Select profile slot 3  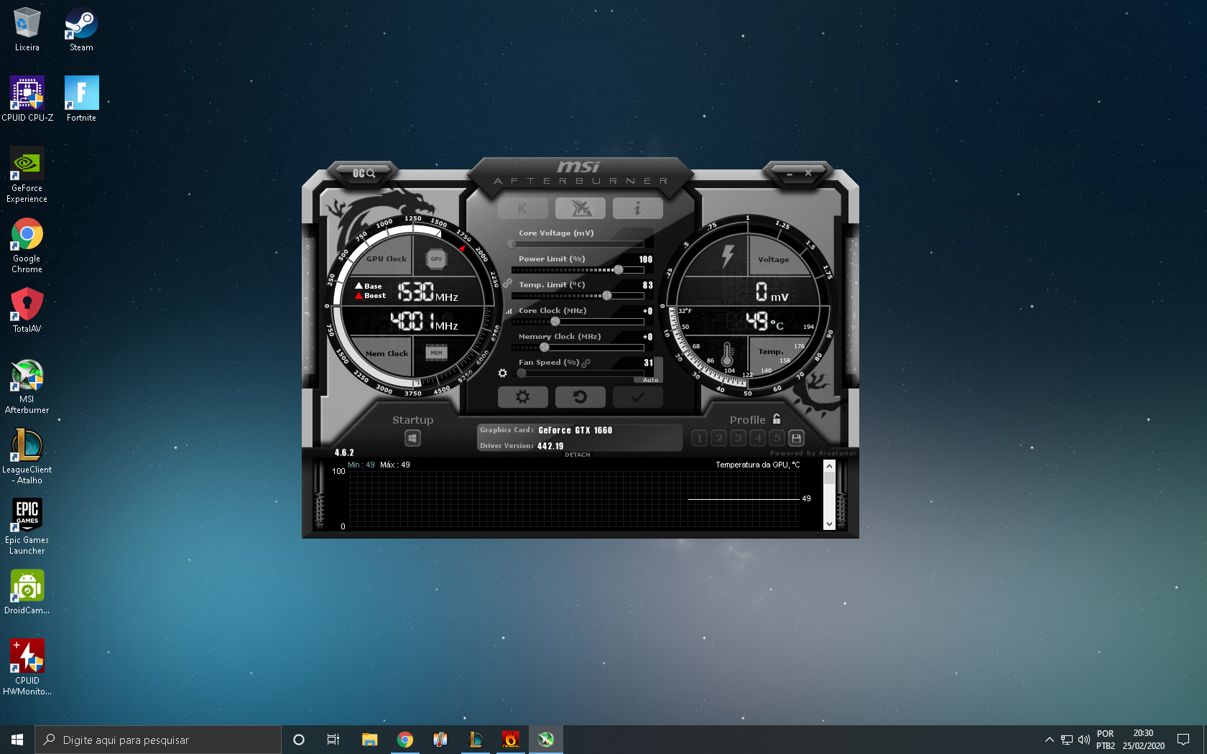pyautogui.click(x=739, y=438)
